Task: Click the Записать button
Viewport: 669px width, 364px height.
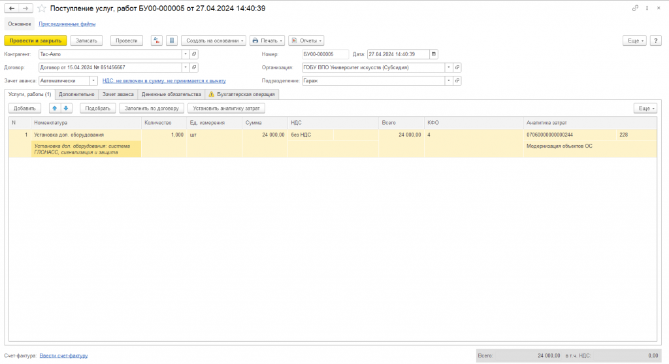Action: click(86, 41)
